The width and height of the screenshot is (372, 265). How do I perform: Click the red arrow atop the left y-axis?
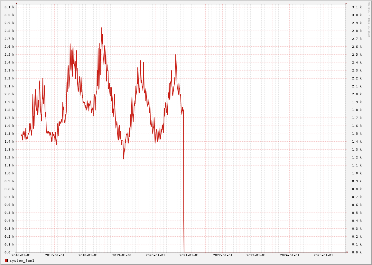pos(16,4)
